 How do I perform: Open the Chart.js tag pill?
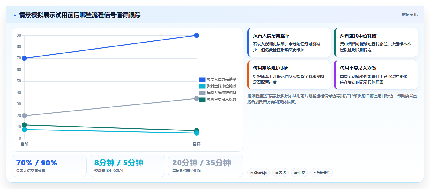tap(259, 173)
